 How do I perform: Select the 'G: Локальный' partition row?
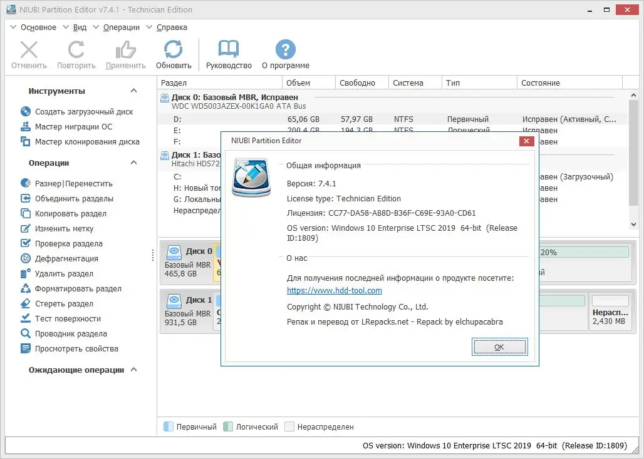click(189, 199)
